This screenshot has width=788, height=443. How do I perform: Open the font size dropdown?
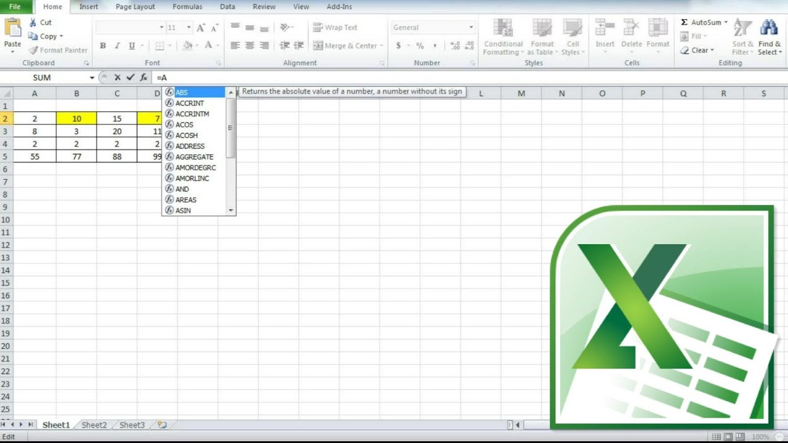pyautogui.click(x=189, y=28)
